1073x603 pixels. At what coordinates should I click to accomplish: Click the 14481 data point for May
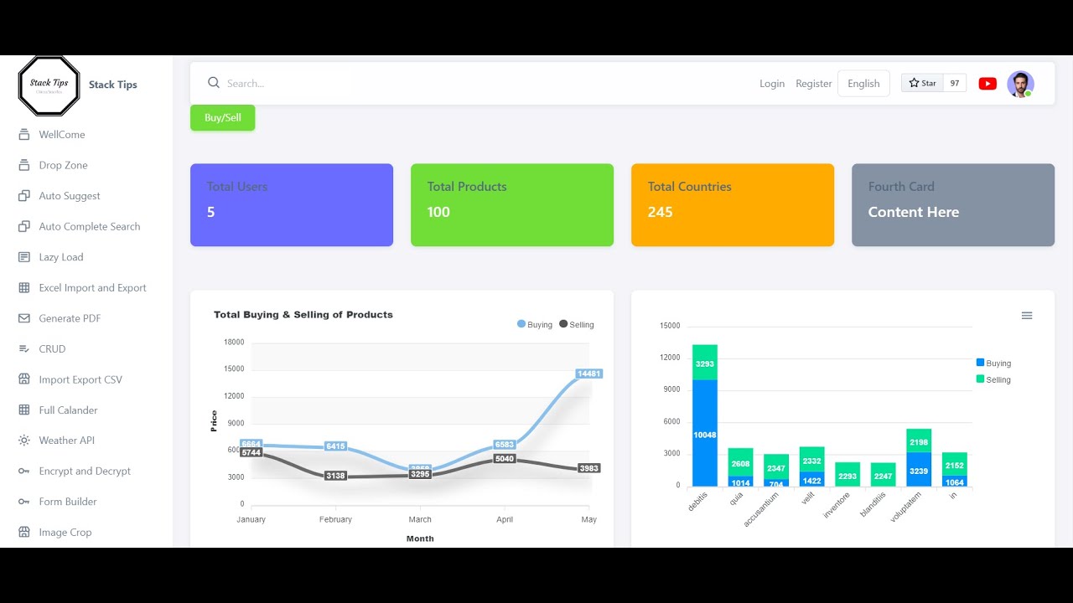589,374
